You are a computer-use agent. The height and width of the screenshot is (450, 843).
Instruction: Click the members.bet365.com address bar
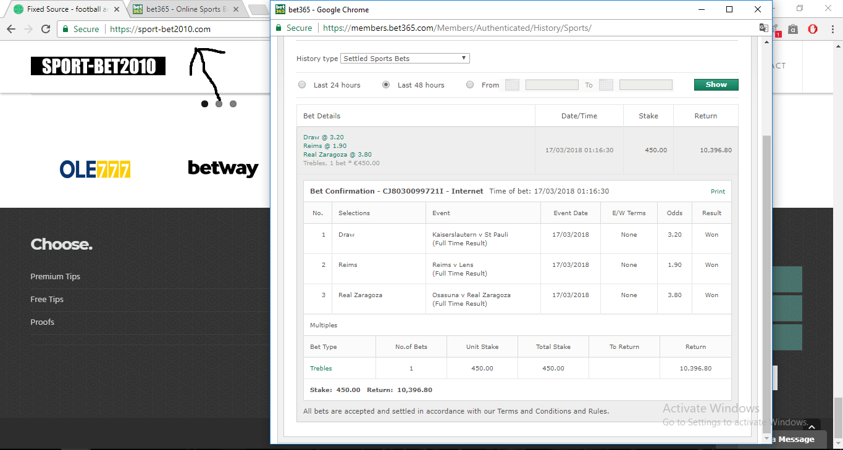pos(457,28)
